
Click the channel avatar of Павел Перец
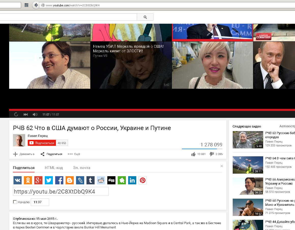tap(19, 140)
